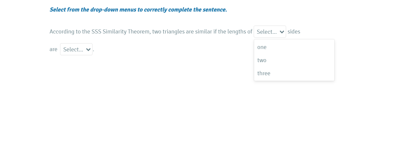
Task: Open the second Select... drop-down after "are"
Action: pos(76,50)
